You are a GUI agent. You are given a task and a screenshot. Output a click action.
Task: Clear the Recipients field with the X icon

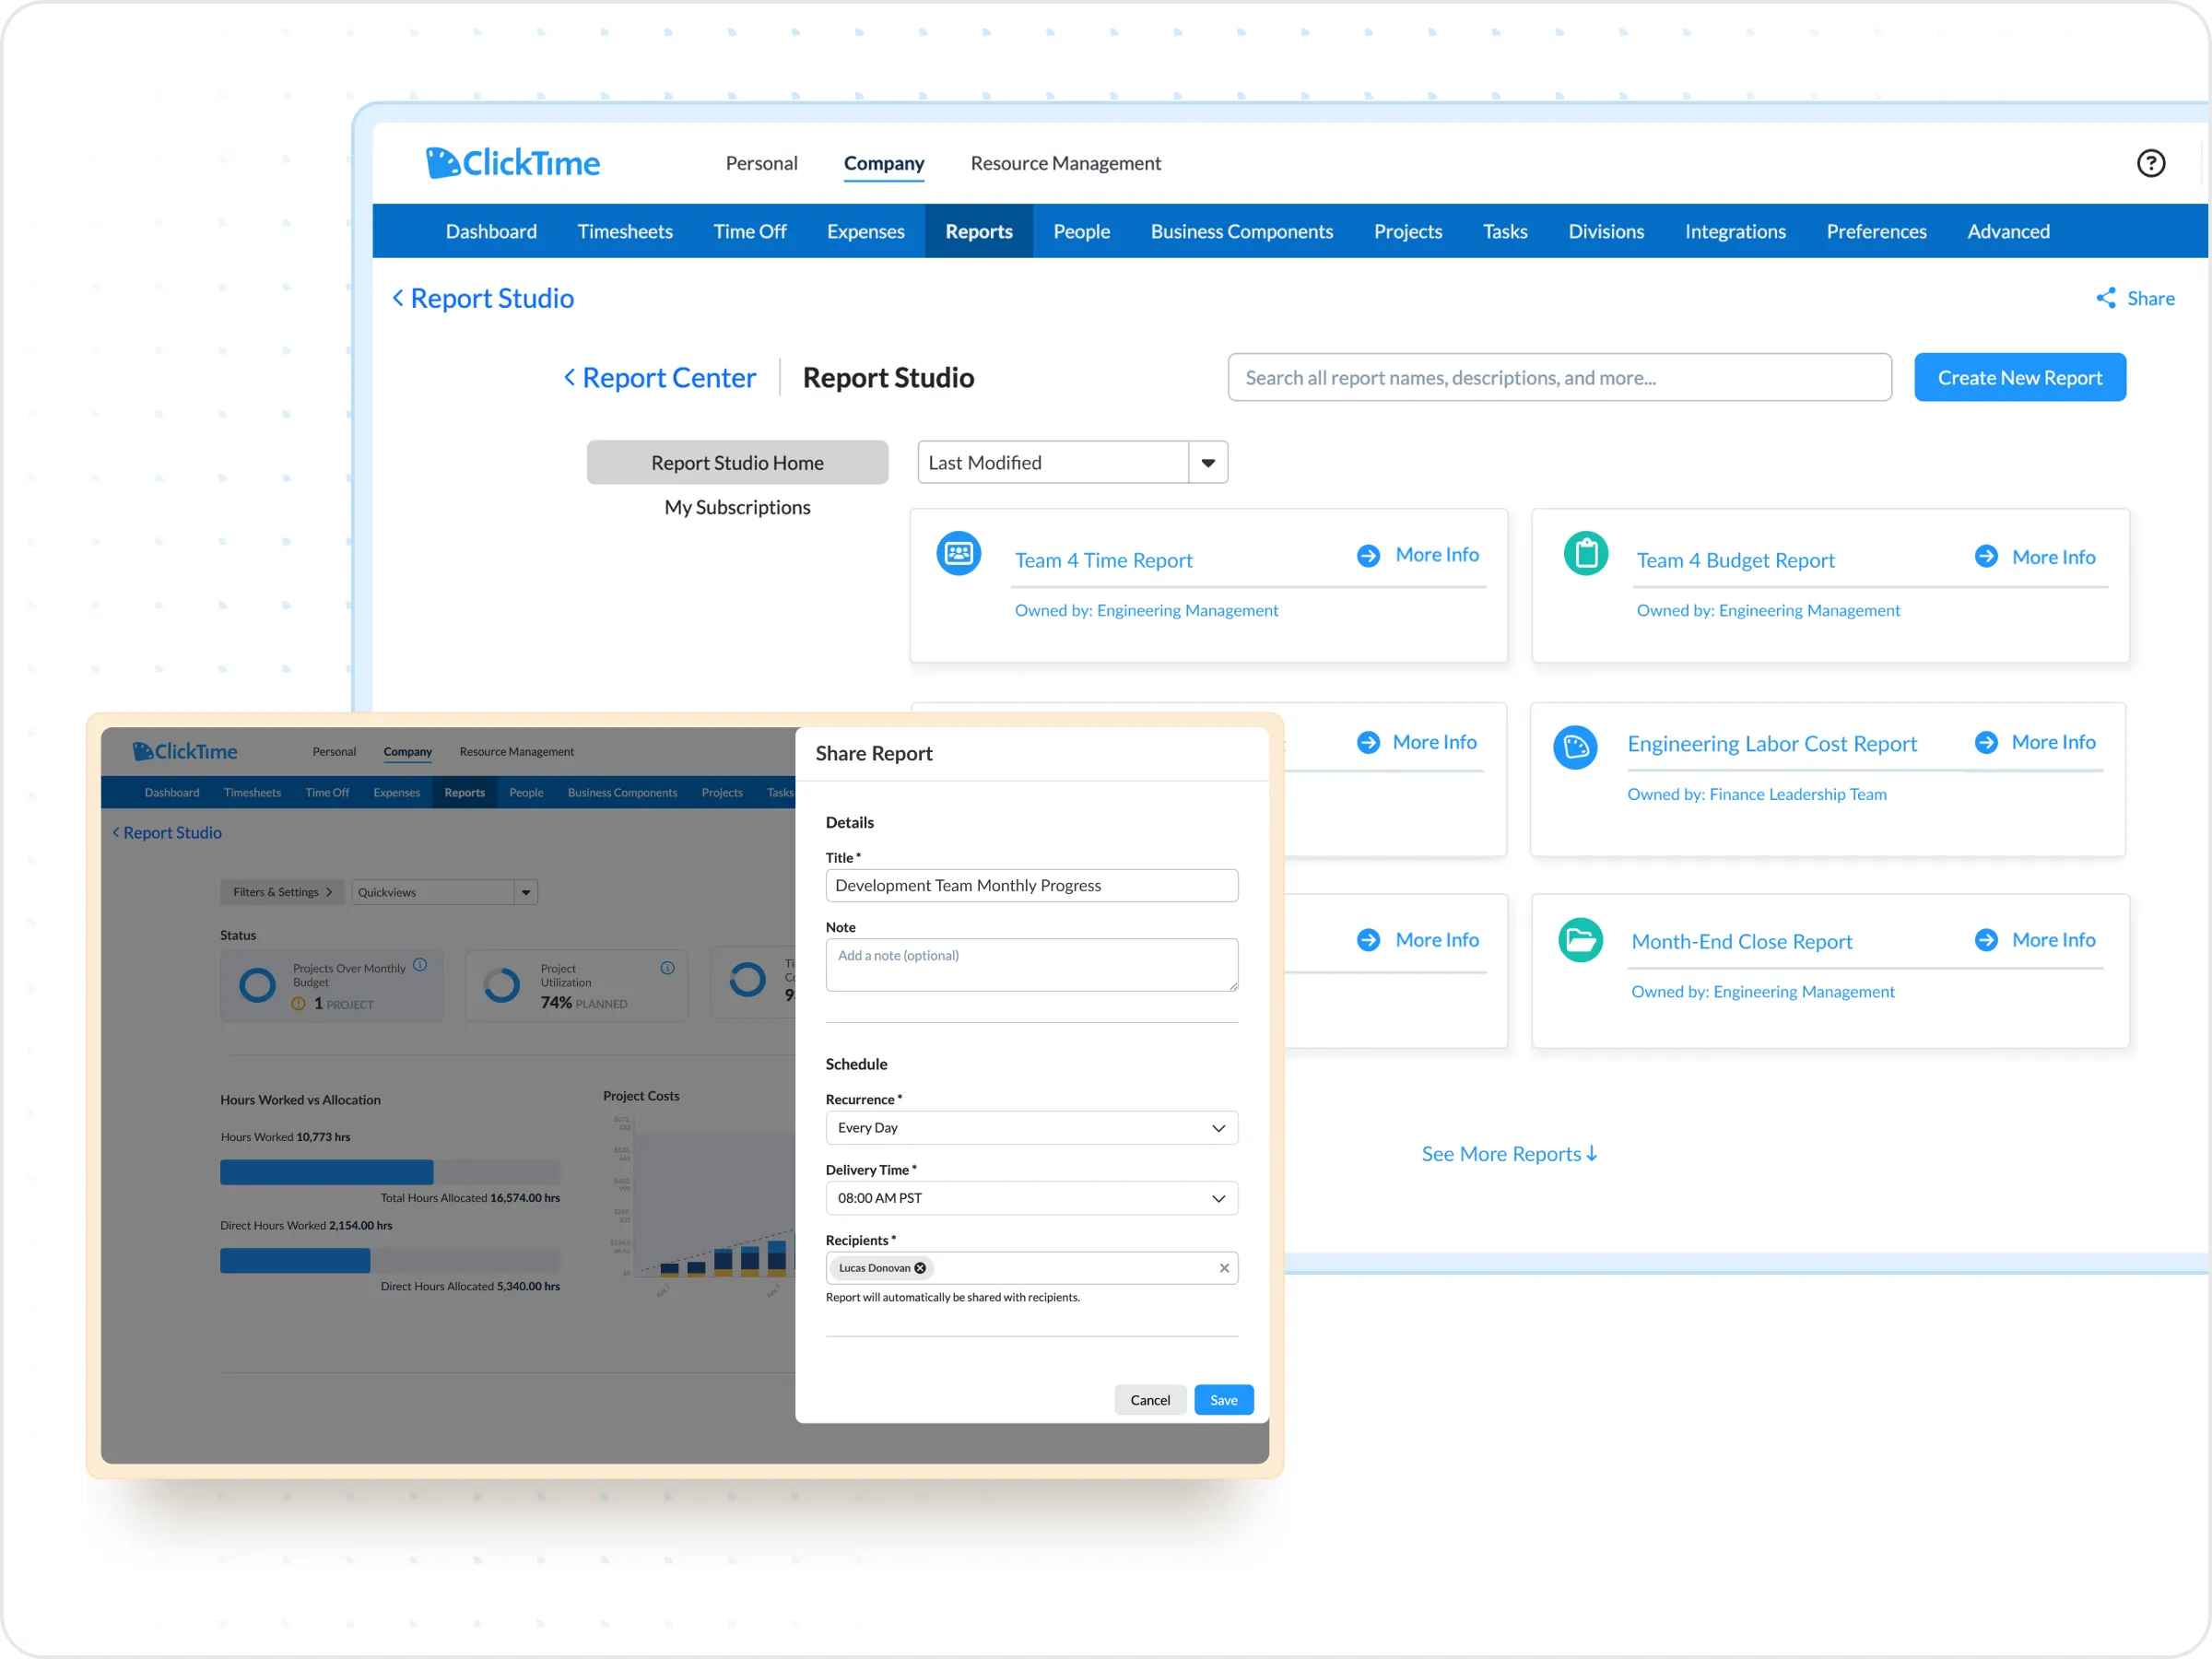click(x=1224, y=1268)
